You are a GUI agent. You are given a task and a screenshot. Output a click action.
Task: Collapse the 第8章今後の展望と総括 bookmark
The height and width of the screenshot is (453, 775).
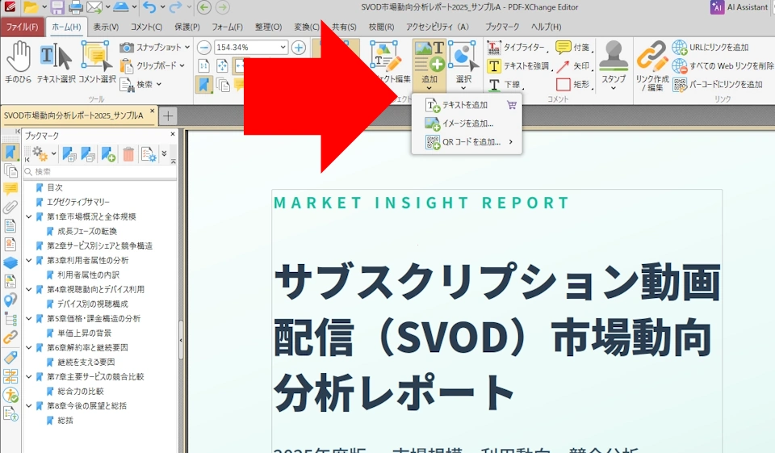click(29, 406)
